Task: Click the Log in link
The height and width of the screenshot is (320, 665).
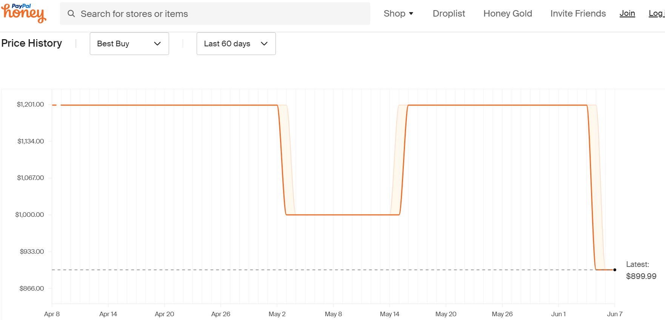Action: 656,14
